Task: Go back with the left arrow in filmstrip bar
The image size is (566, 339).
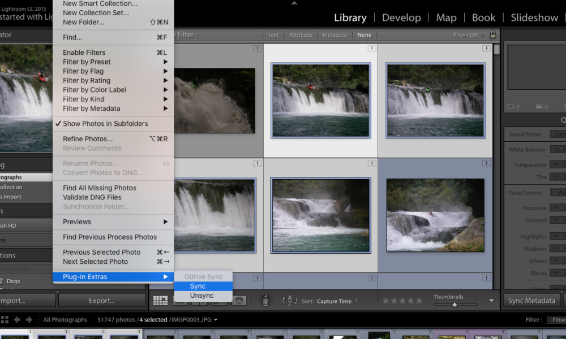Action: 17,320
